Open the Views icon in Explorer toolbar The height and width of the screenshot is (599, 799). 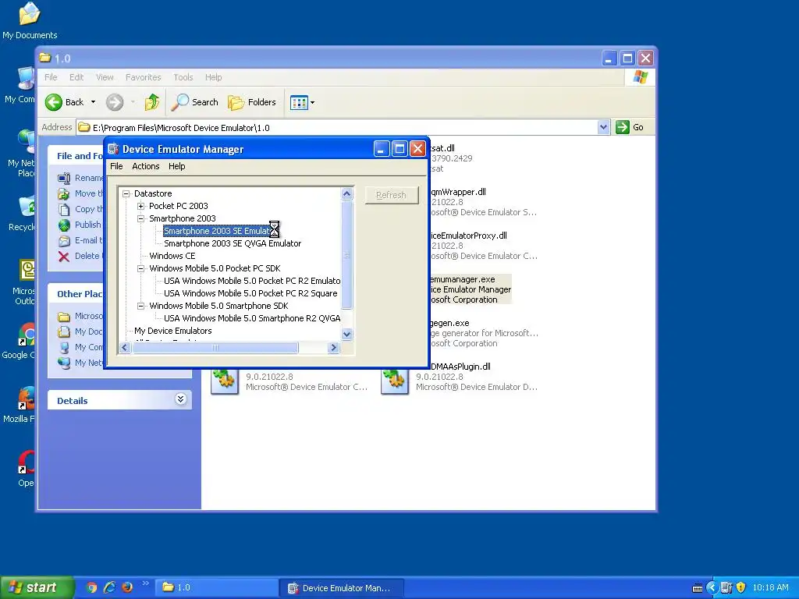click(299, 102)
